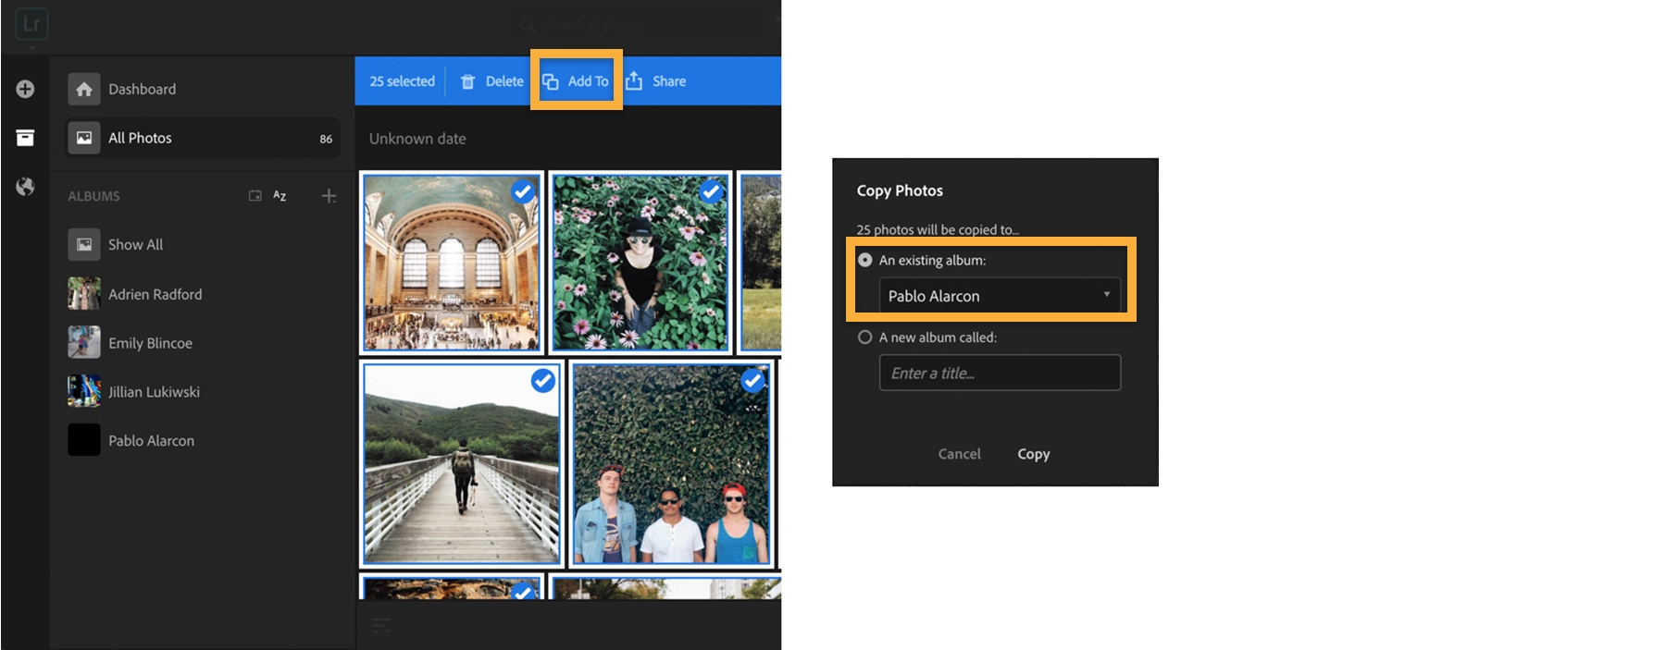This screenshot has height=650, width=1666.
Task: Click the Dashboard home icon
Action: coord(84,89)
